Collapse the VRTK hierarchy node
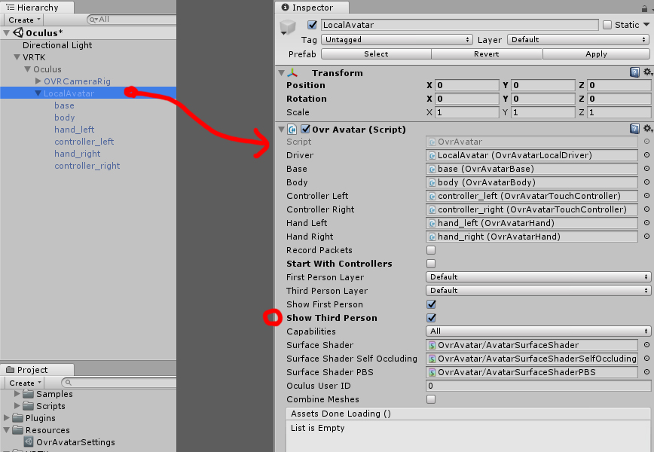Screen dimensions: 654x452 17,57
